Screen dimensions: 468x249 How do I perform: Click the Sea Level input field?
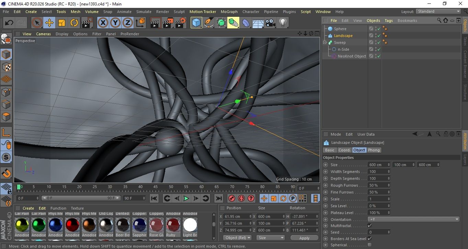pyautogui.click(x=378, y=206)
